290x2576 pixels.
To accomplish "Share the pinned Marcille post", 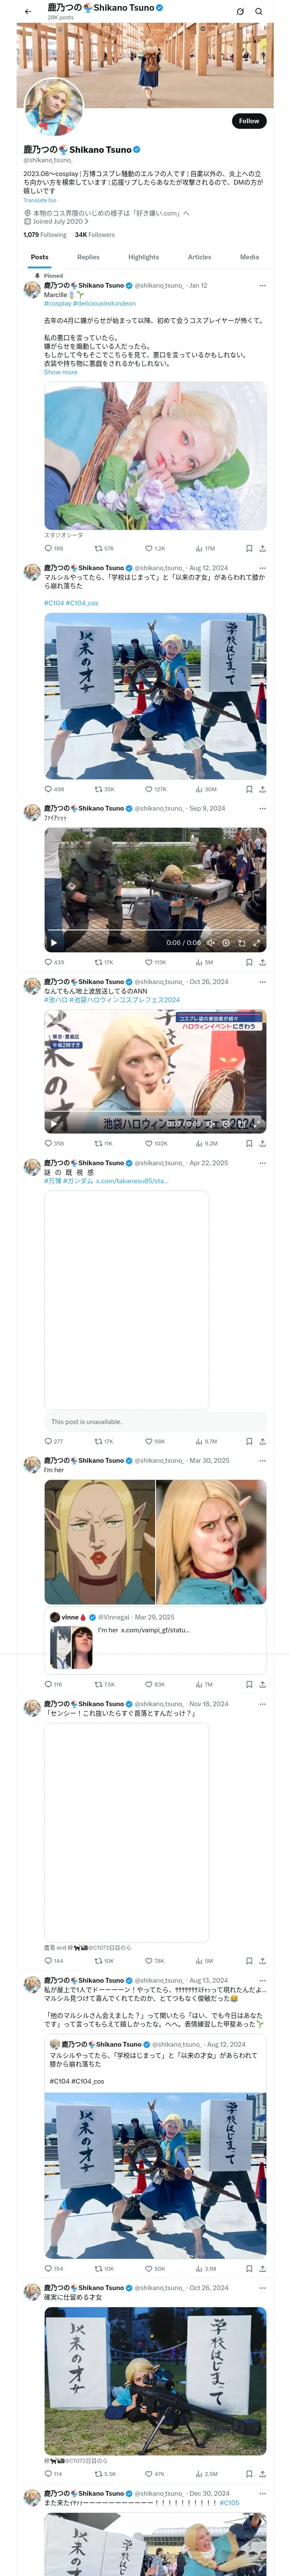I will click(262, 548).
